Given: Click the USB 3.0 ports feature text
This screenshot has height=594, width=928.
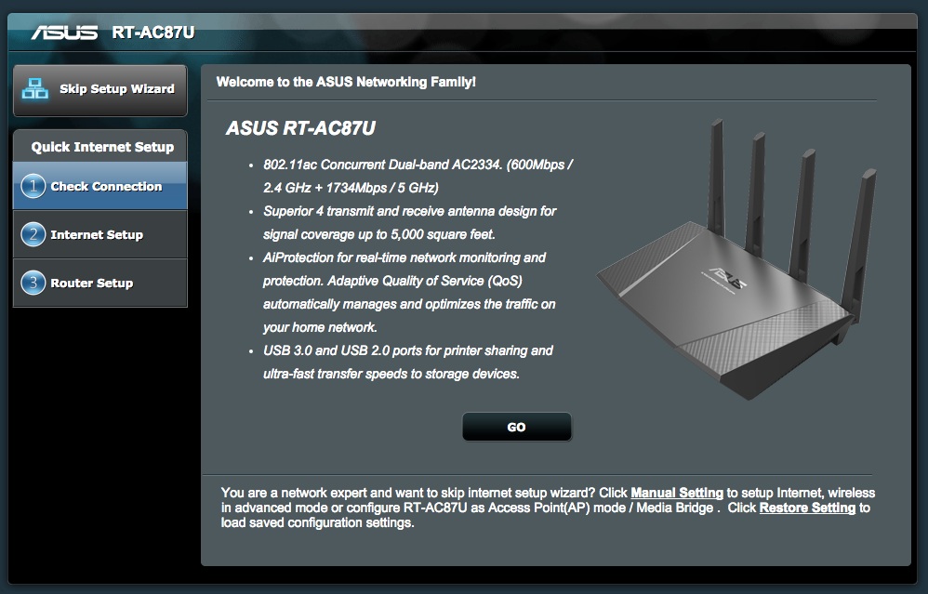Looking at the screenshot, I should [408, 363].
